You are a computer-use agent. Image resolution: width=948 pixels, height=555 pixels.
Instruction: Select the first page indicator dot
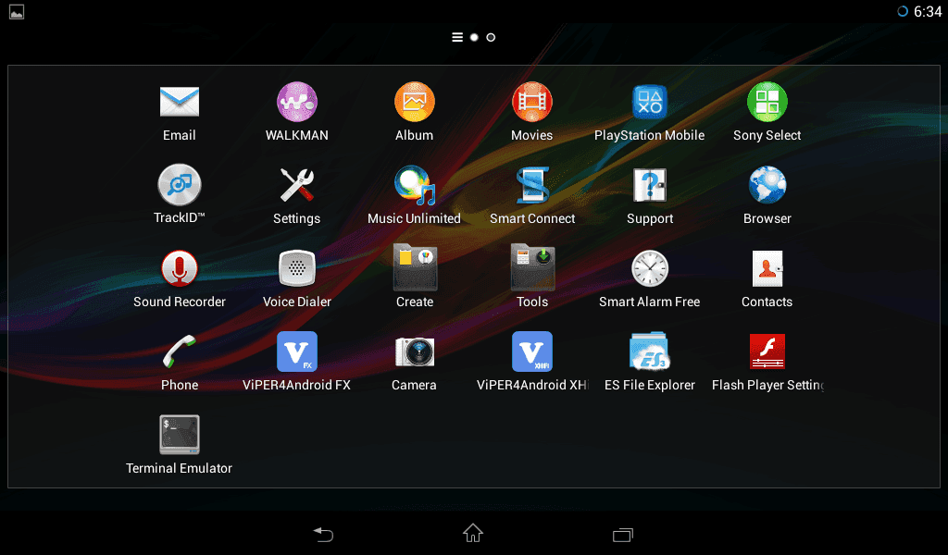474,37
